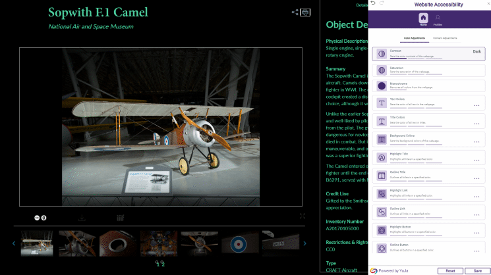Viewport: 491px width, 275px height.
Task: Open the Outline Link more options dots
Action: (477, 215)
